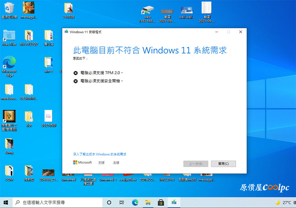Click the 關閉(C) button in setup dialog
Viewport: 296px width, 208px height.
[x=223, y=164]
